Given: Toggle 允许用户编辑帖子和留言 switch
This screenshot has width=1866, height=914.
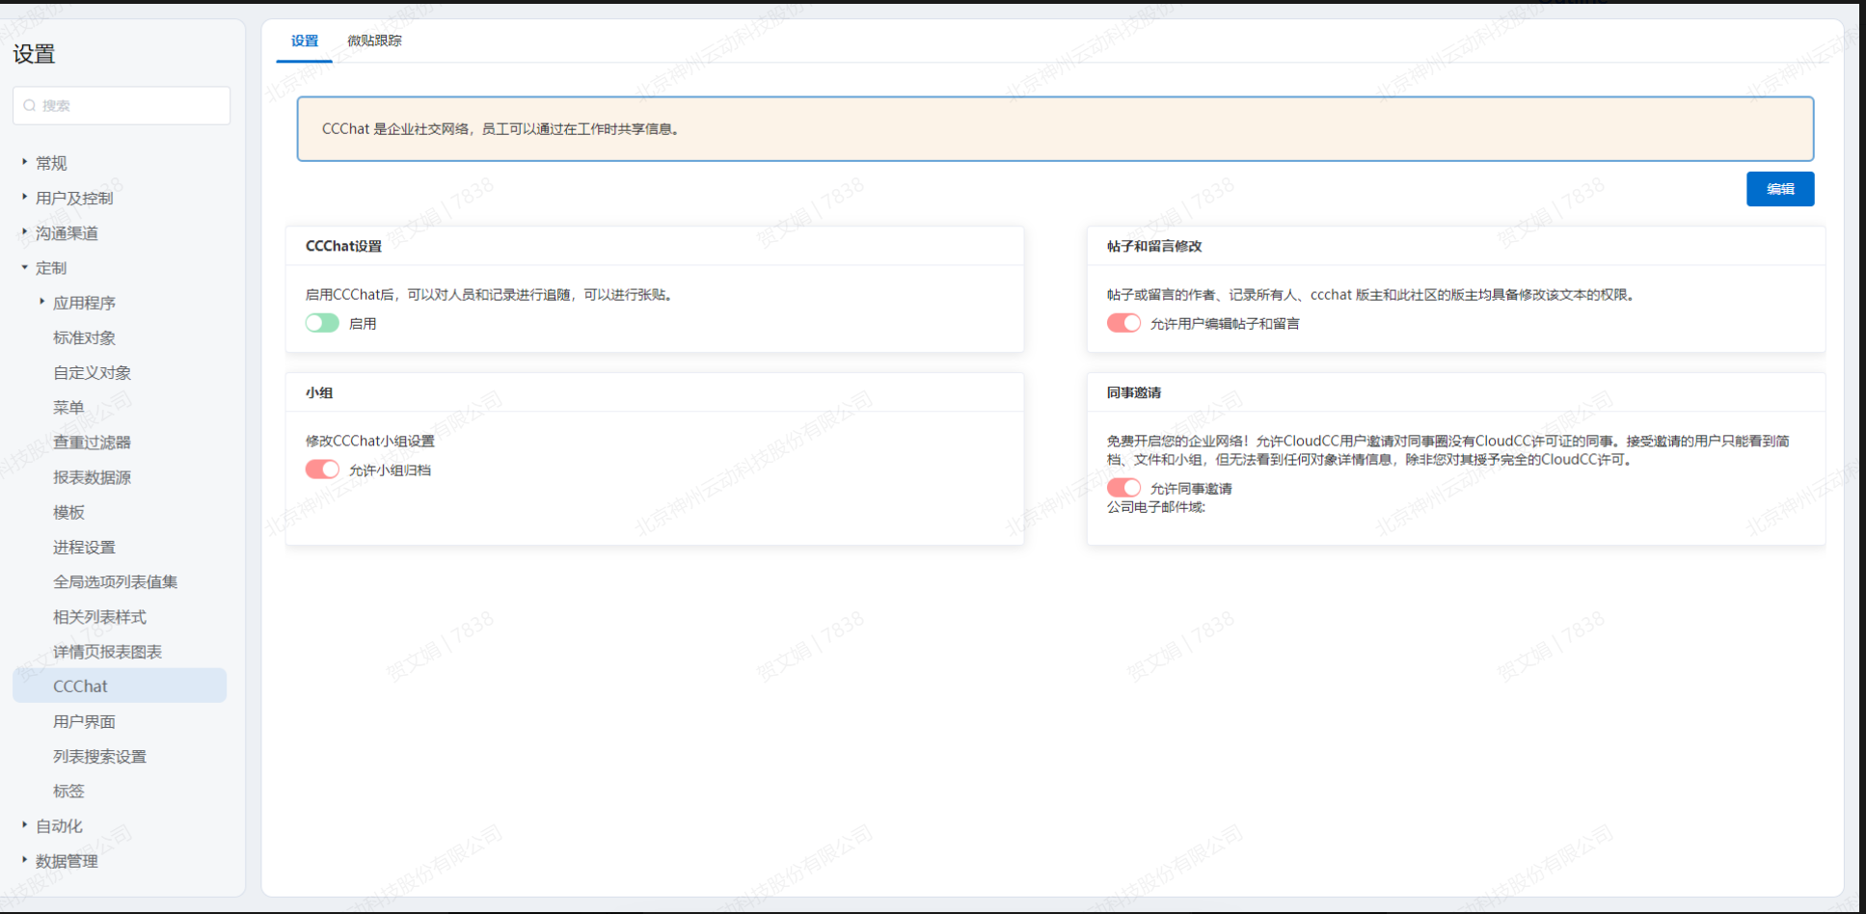Looking at the screenshot, I should click(1123, 323).
